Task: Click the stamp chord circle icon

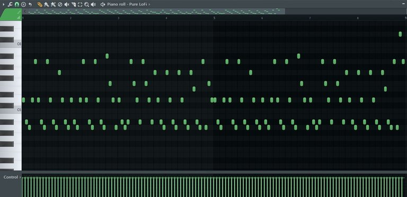Action: tap(23, 4)
